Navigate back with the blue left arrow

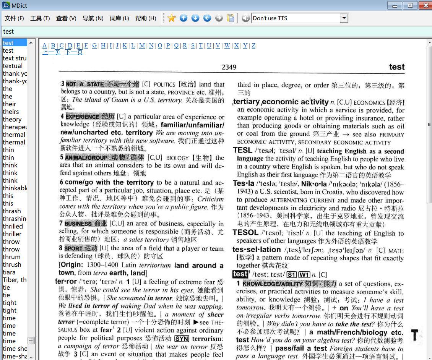pos(207,18)
